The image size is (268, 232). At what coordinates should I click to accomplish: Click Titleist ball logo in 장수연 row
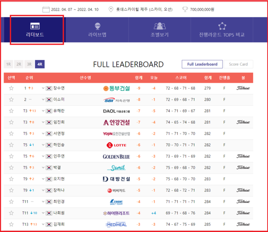[x=243, y=88]
